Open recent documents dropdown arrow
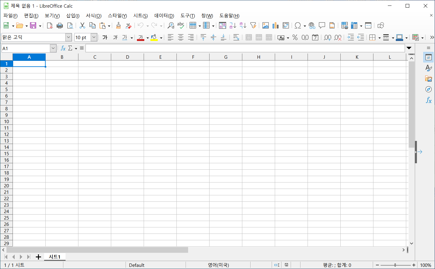Viewport: 435px width, 269px height. pos(26,26)
